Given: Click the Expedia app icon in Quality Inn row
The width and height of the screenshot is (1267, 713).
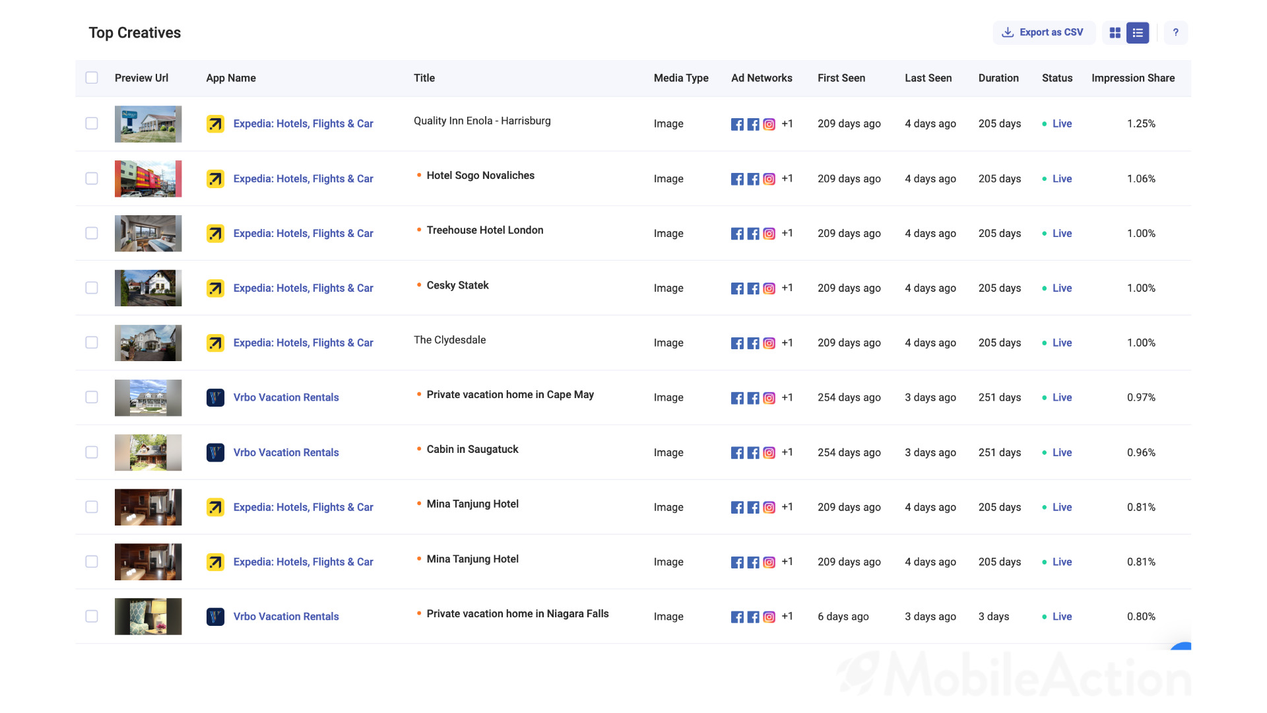Looking at the screenshot, I should [215, 124].
